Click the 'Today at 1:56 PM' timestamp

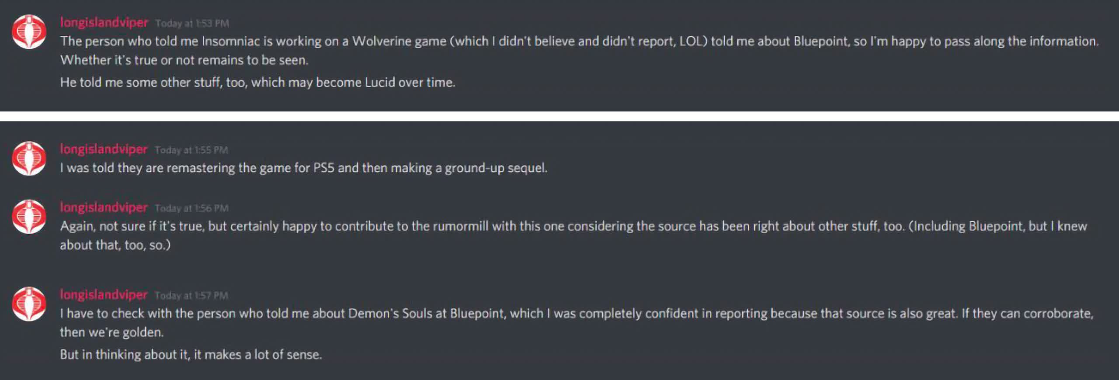point(191,208)
